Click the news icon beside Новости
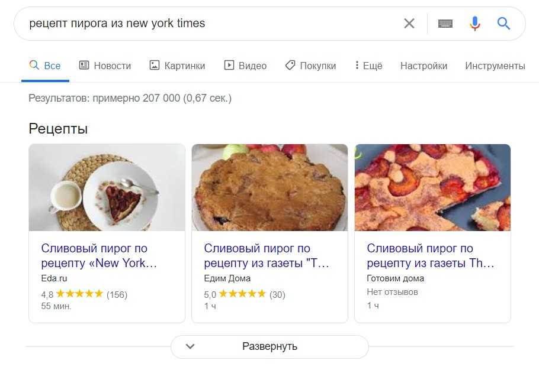 (84, 66)
